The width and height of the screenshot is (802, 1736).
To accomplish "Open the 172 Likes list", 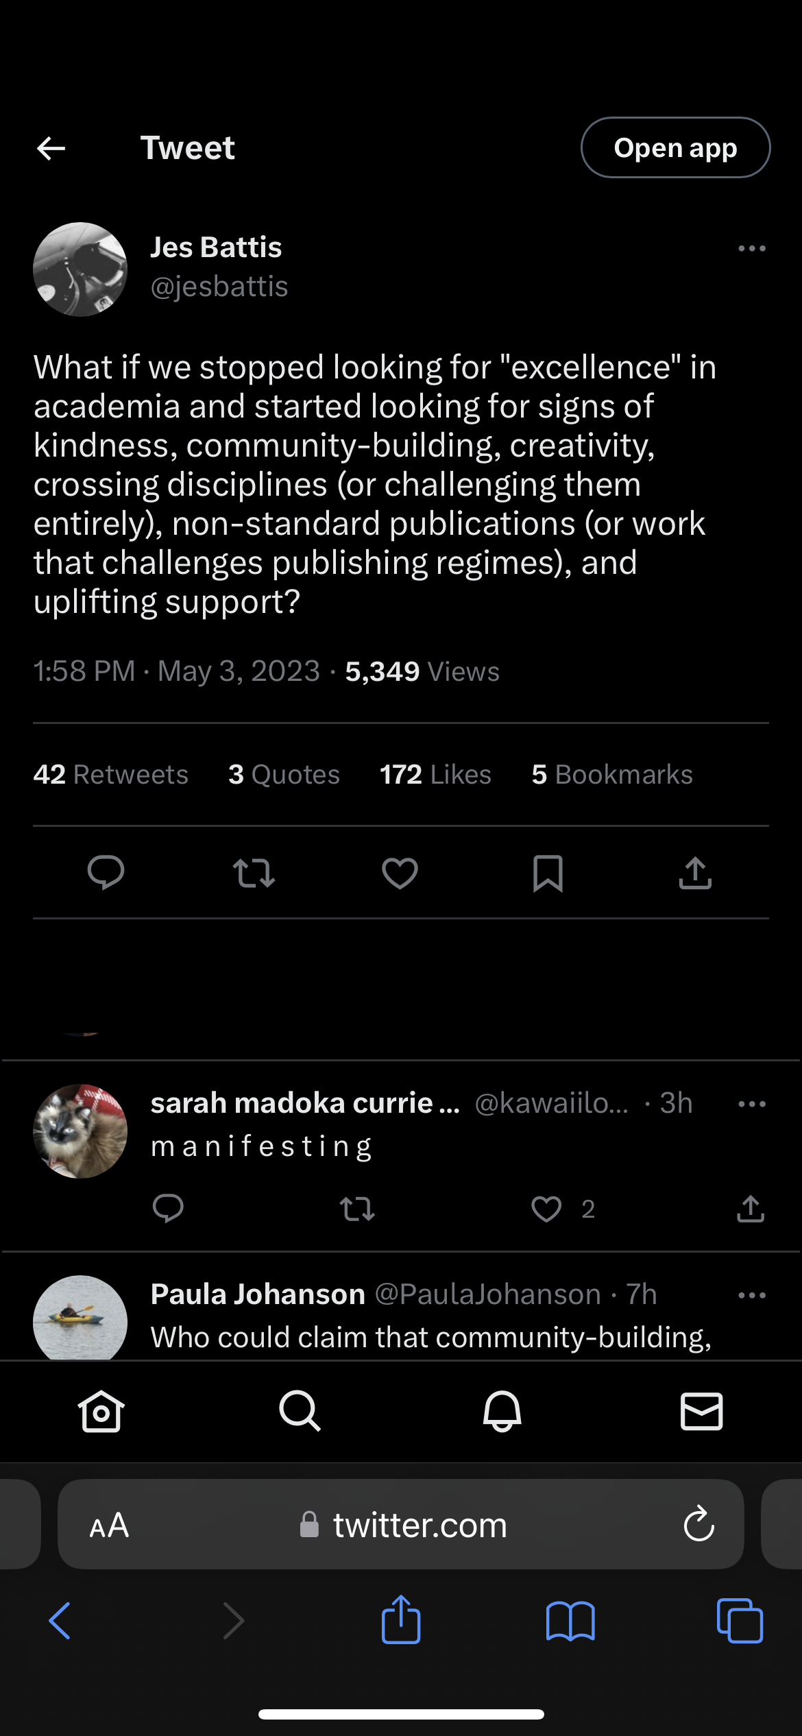I will coord(435,774).
